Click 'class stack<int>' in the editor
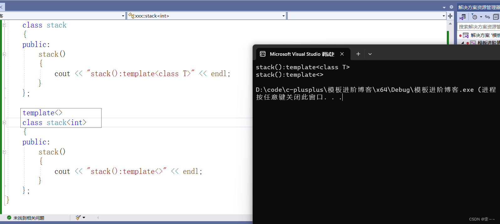The height and width of the screenshot is (224, 500). pyautogui.click(x=54, y=122)
